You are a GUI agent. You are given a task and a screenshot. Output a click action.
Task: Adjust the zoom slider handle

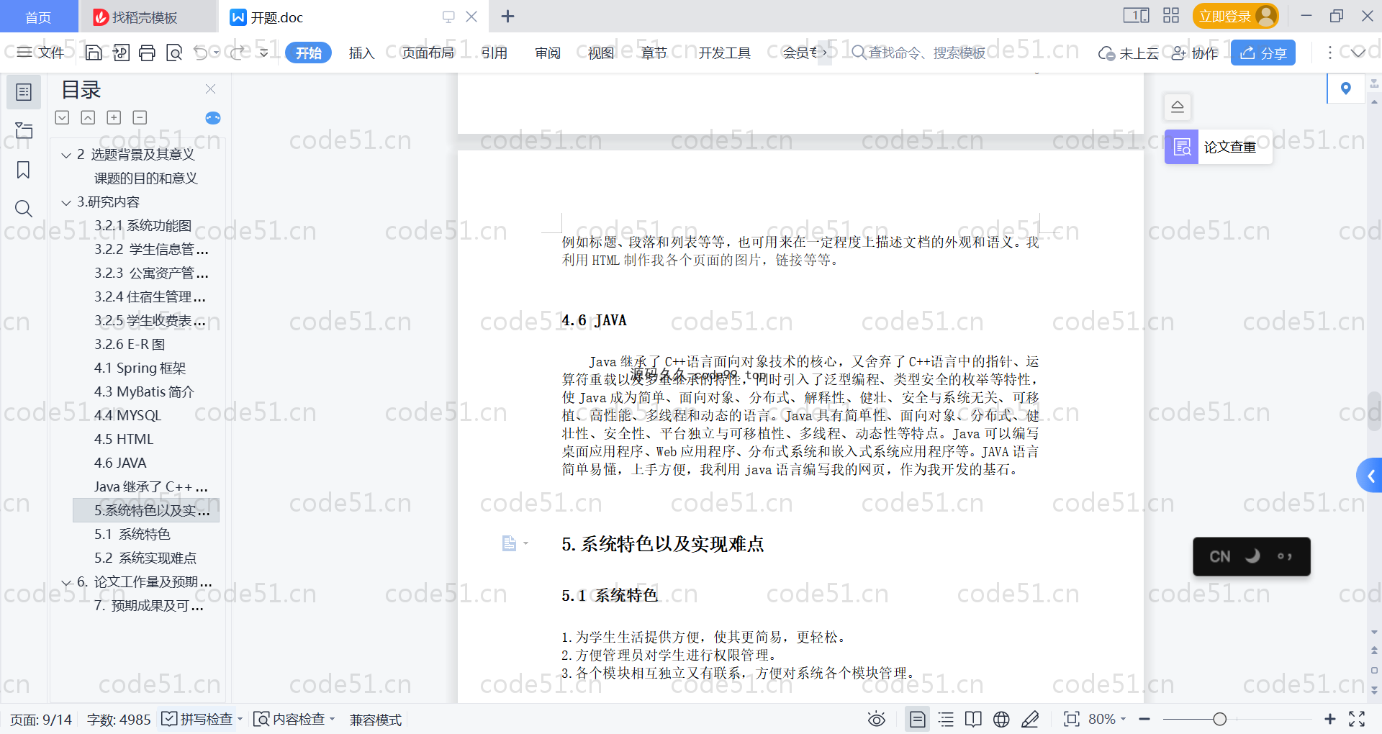1219,719
